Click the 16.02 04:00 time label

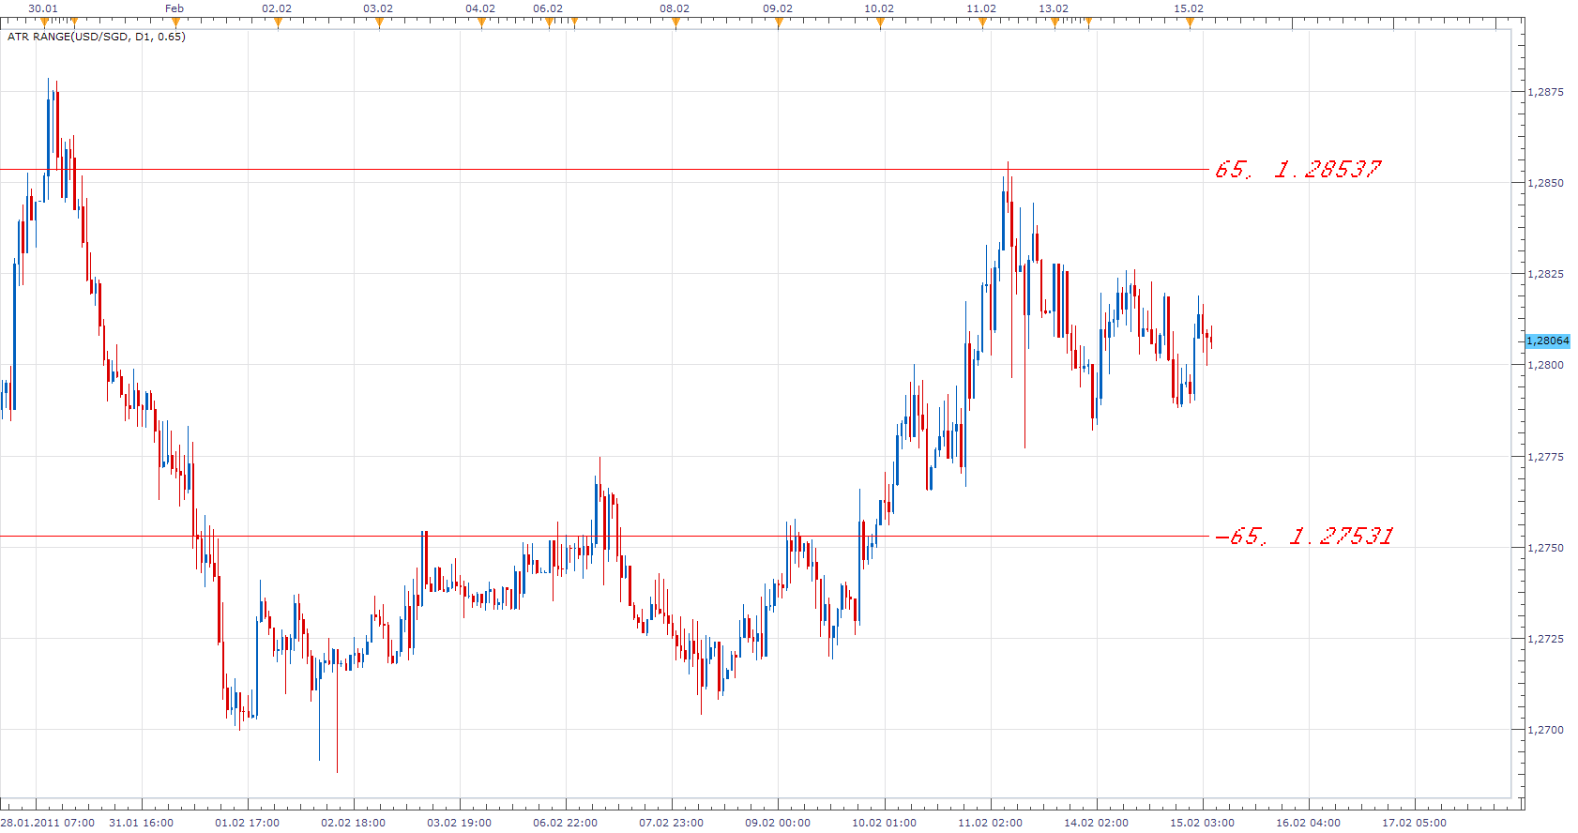click(x=1308, y=823)
